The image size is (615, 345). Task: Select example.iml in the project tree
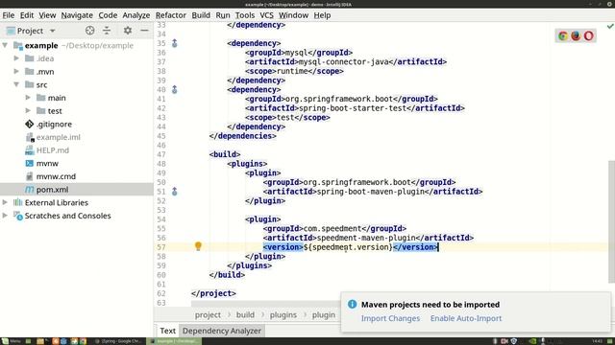tap(58, 137)
